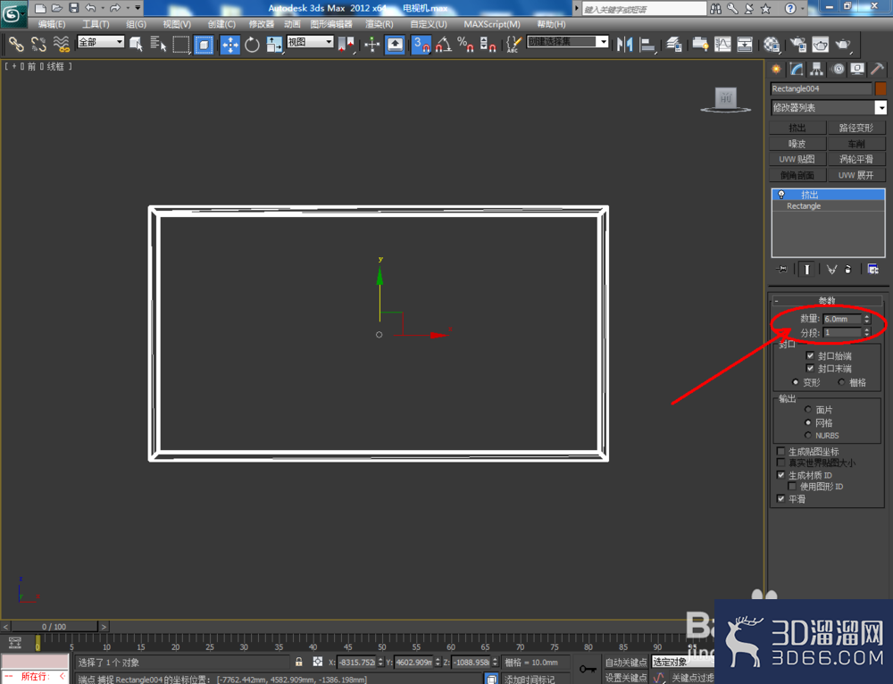Image resolution: width=893 pixels, height=684 pixels.
Task: Open 工具(T) menu
Action: (96, 24)
